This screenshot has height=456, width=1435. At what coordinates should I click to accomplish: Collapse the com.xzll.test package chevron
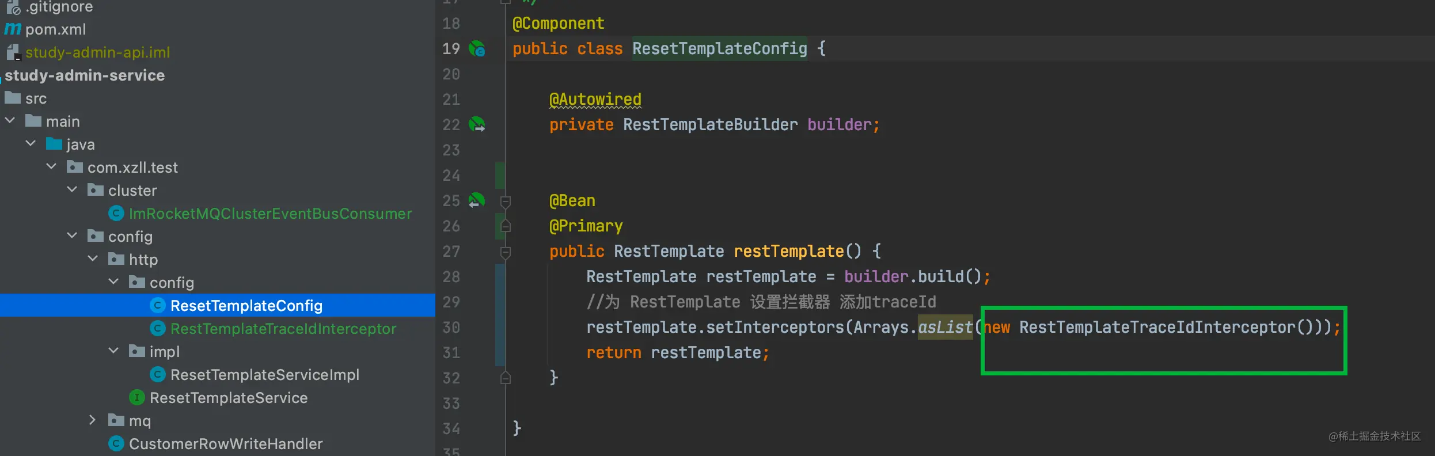point(51,167)
